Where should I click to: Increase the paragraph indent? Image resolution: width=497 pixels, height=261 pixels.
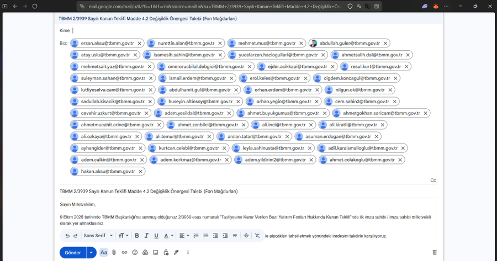[225, 236]
